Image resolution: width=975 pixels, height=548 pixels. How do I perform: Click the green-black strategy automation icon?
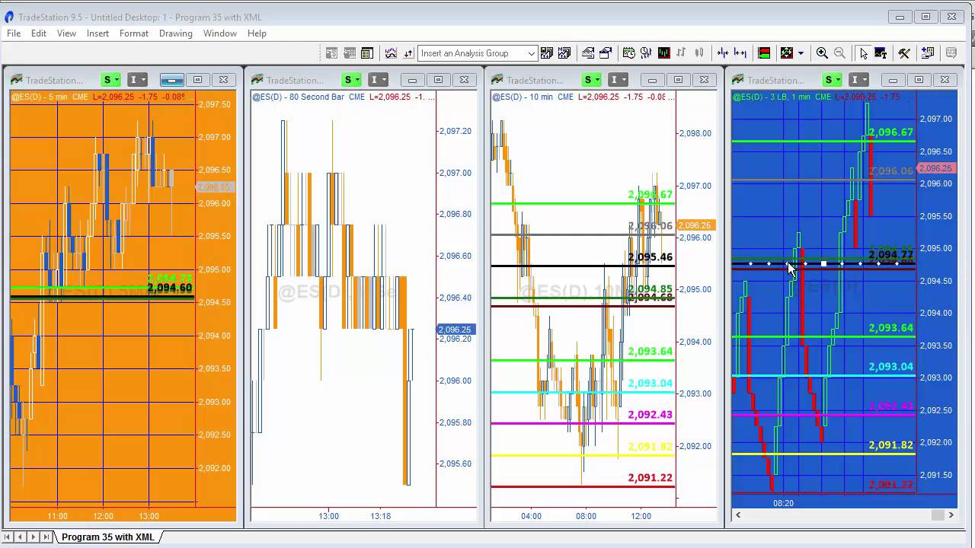[788, 53]
